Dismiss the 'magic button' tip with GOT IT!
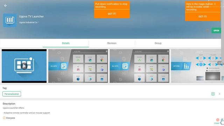This screenshot has width=224, height=126. coord(203,16)
